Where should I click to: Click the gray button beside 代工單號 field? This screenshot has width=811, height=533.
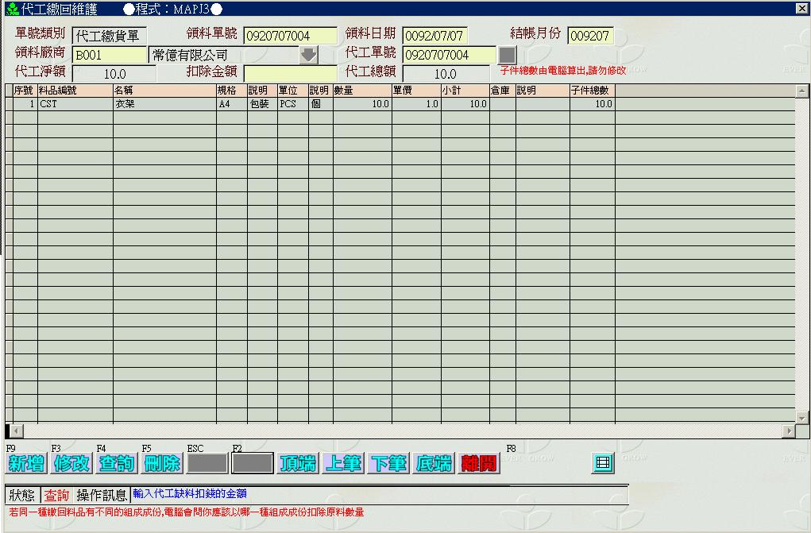506,55
